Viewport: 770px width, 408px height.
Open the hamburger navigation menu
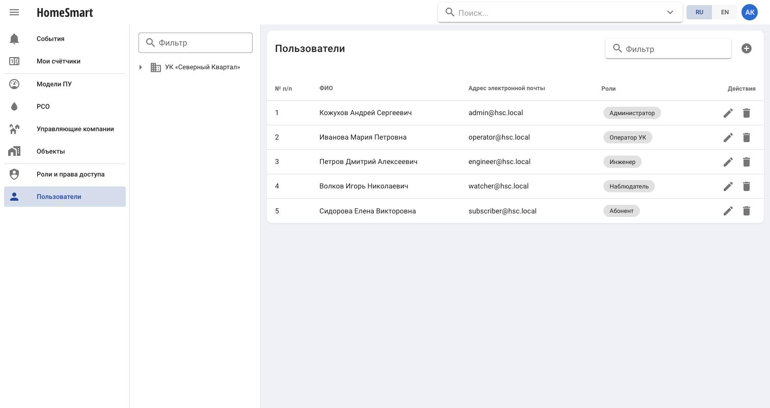(x=14, y=12)
